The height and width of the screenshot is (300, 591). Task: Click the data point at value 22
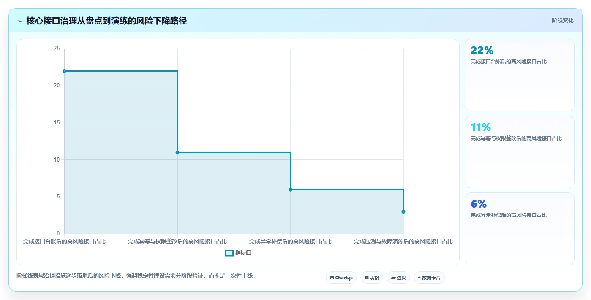64,71
